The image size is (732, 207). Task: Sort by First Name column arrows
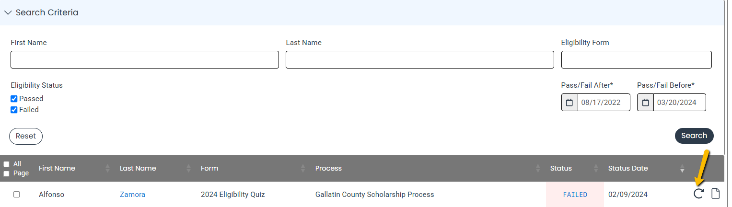coord(108,168)
